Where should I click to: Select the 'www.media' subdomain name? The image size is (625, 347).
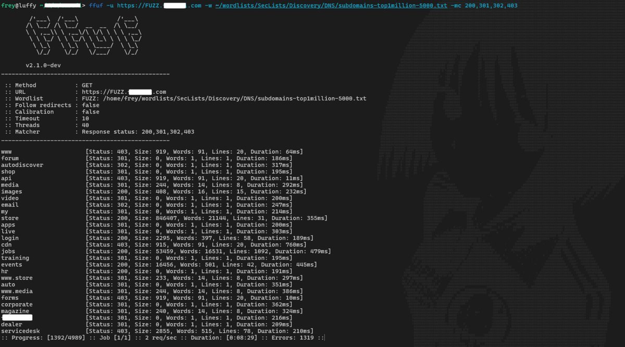17,291
